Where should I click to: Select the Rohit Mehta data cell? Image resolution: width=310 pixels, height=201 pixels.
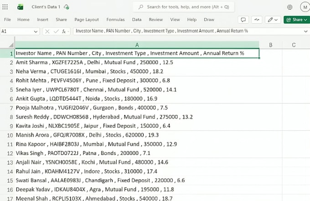[x=137, y=80]
